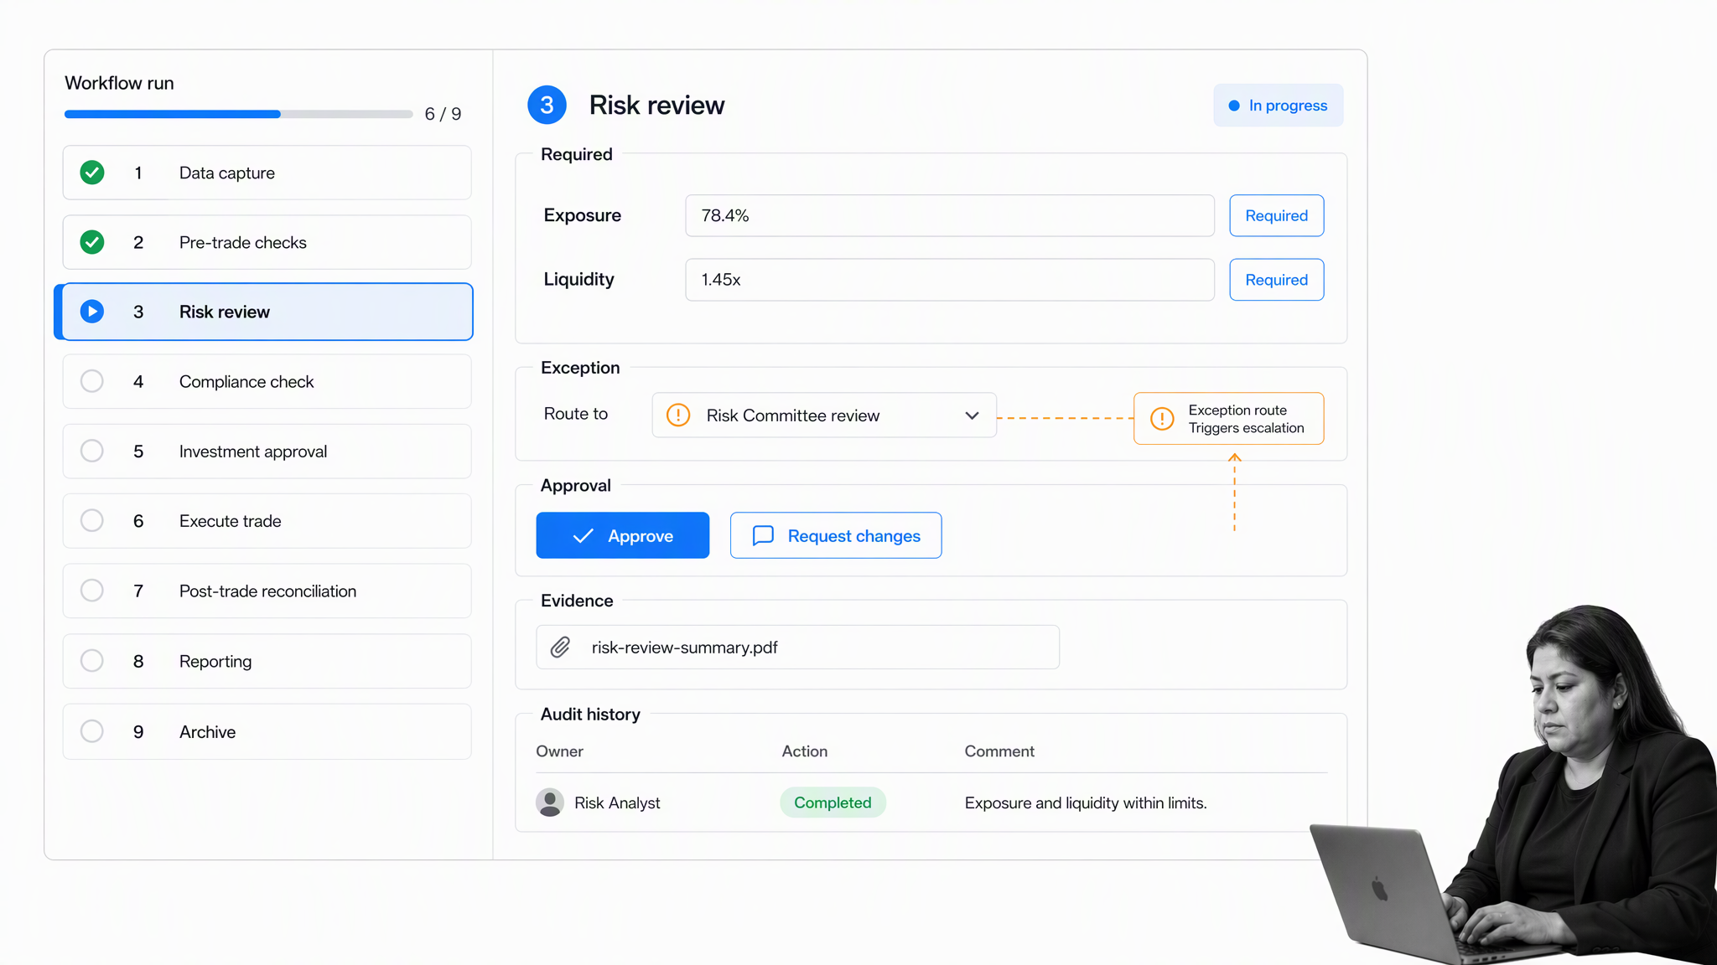Open step 4 Compliance check
Viewport: 1717px width, 965px height.
pos(267,381)
